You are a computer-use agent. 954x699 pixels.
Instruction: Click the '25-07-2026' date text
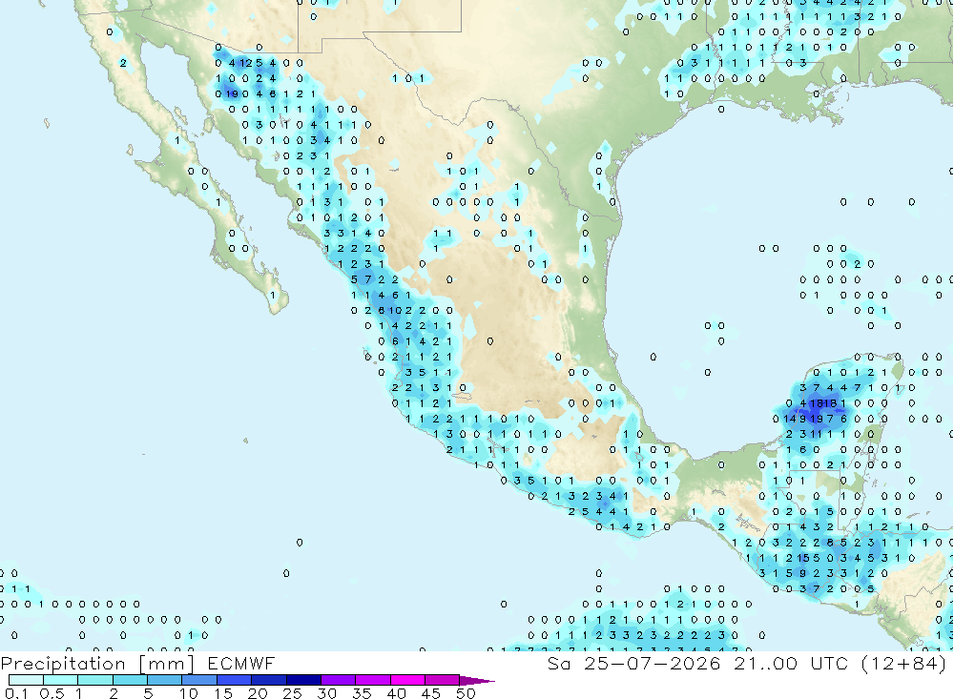coord(653,663)
